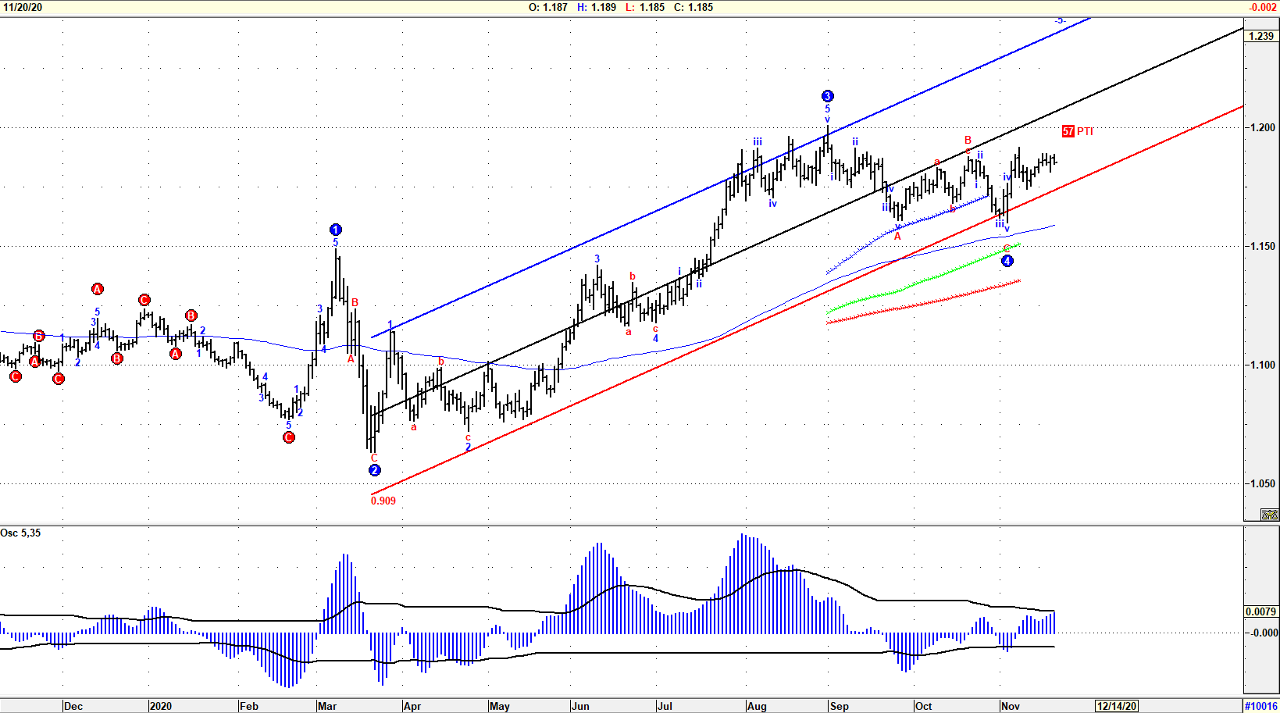Click the red 57 PTI indicator label
This screenshot has height=713, width=1280.
1078,131
